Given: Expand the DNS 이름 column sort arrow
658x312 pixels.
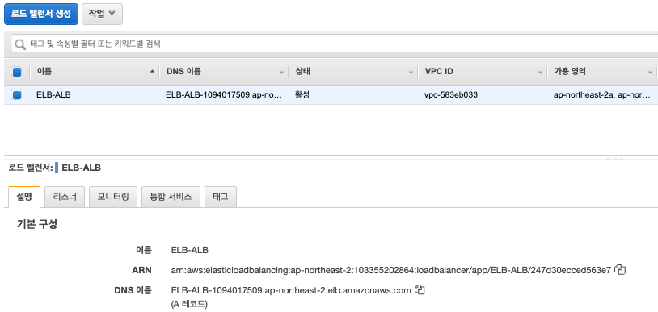Looking at the screenshot, I should [281, 73].
